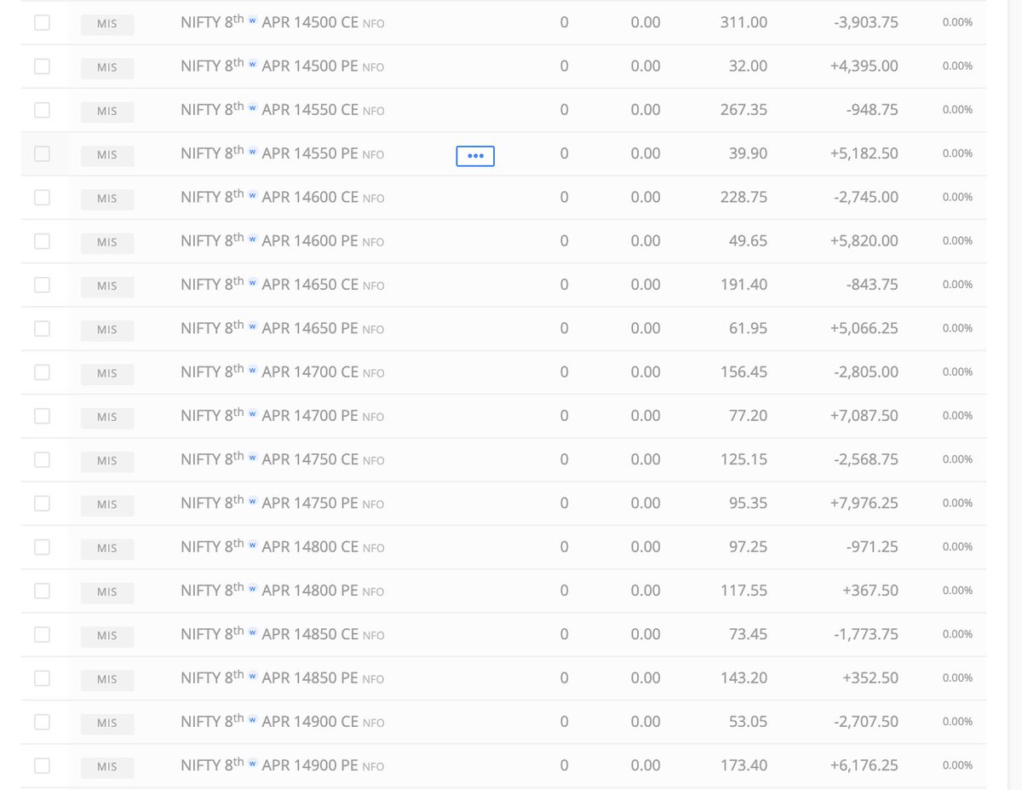This screenshot has width=1022, height=790.
Task: Select the checkbox for NIFTY APR 14800 PE
Action: point(42,591)
